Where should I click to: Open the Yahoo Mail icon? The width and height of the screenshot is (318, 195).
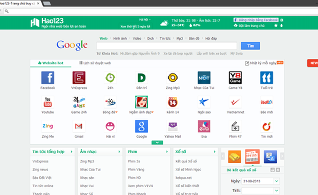173,127
